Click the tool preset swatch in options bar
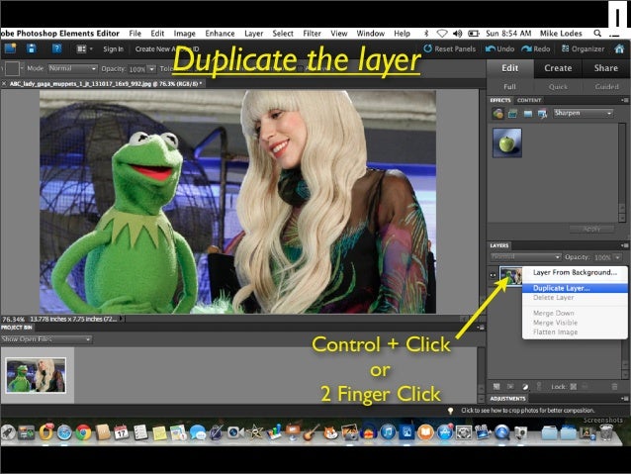The width and height of the screenshot is (631, 474). pyautogui.click(x=12, y=68)
